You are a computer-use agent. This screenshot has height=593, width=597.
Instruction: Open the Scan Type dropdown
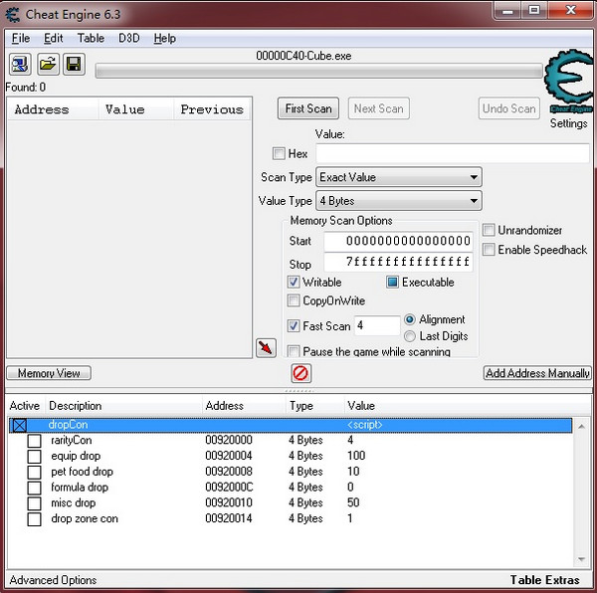399,177
